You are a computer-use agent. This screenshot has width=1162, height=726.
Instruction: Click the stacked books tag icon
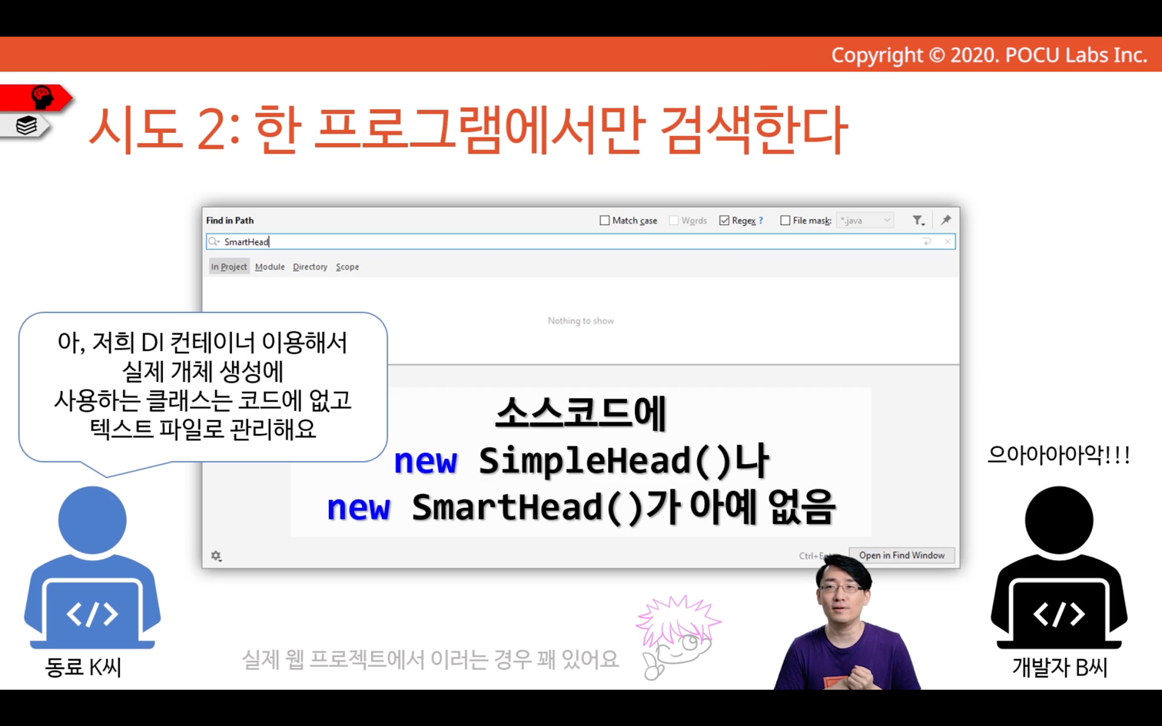pyautogui.click(x=27, y=125)
